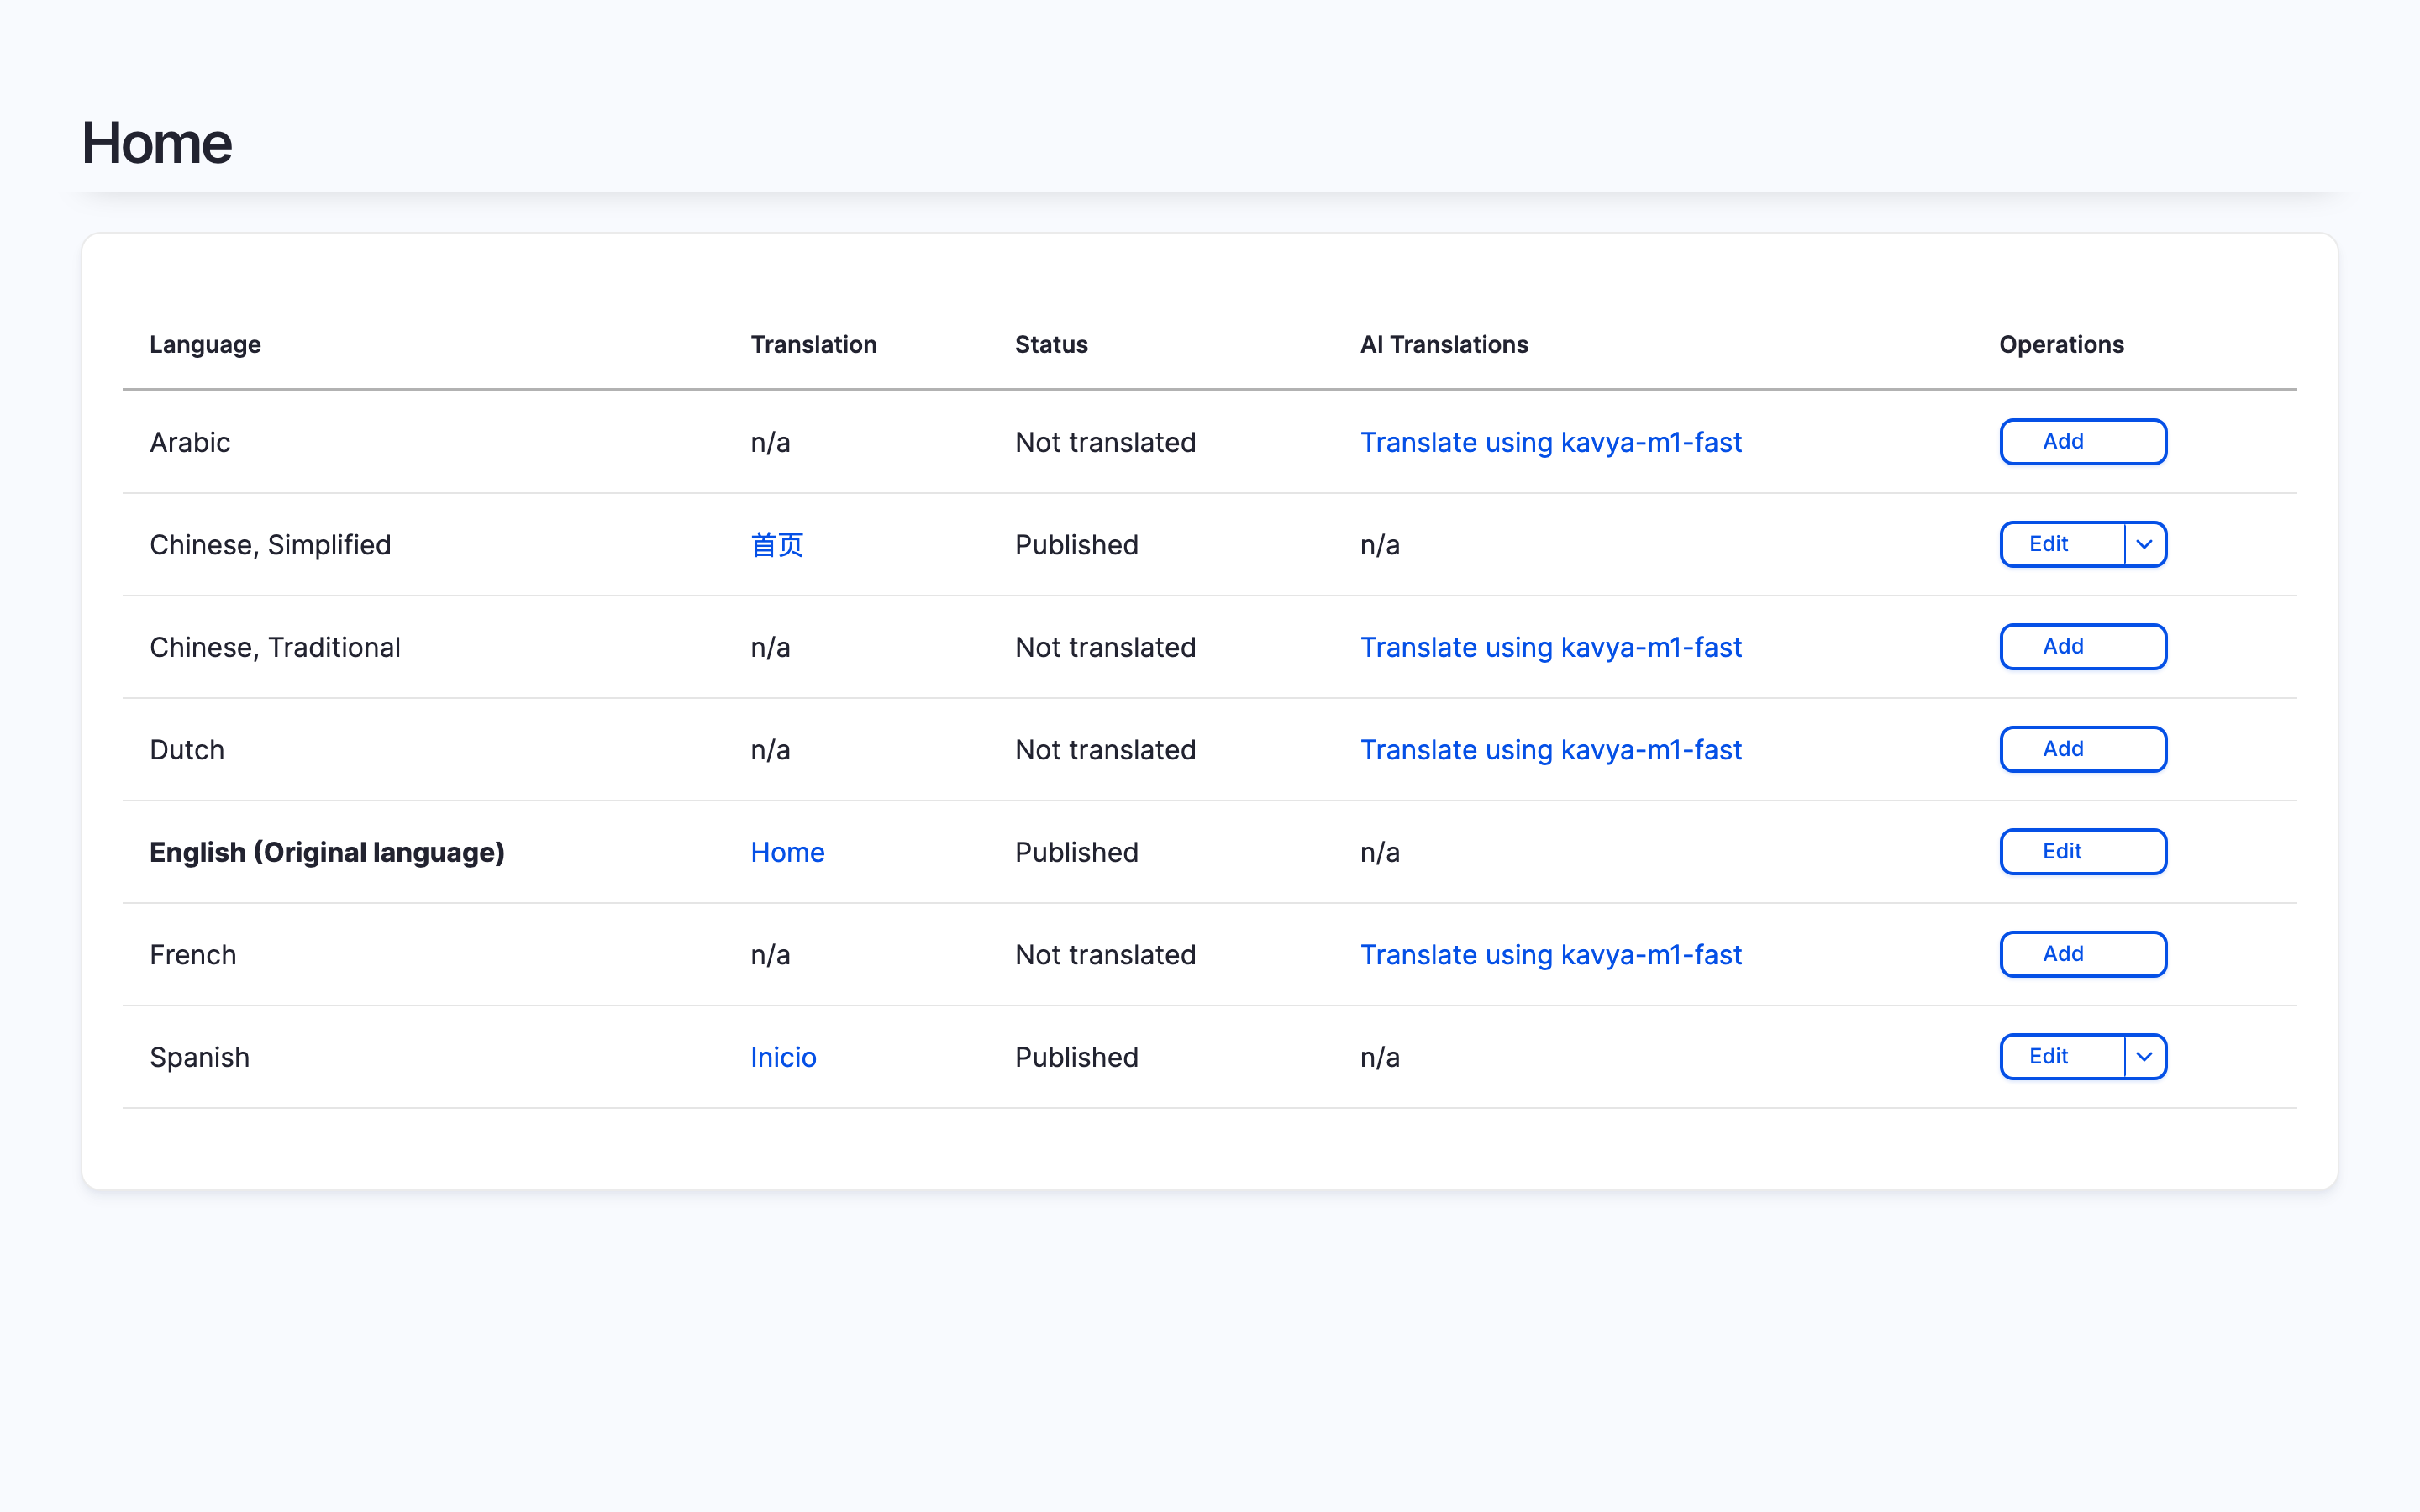Click the Status column header
This screenshot has height=1512, width=2420.
(1051, 344)
